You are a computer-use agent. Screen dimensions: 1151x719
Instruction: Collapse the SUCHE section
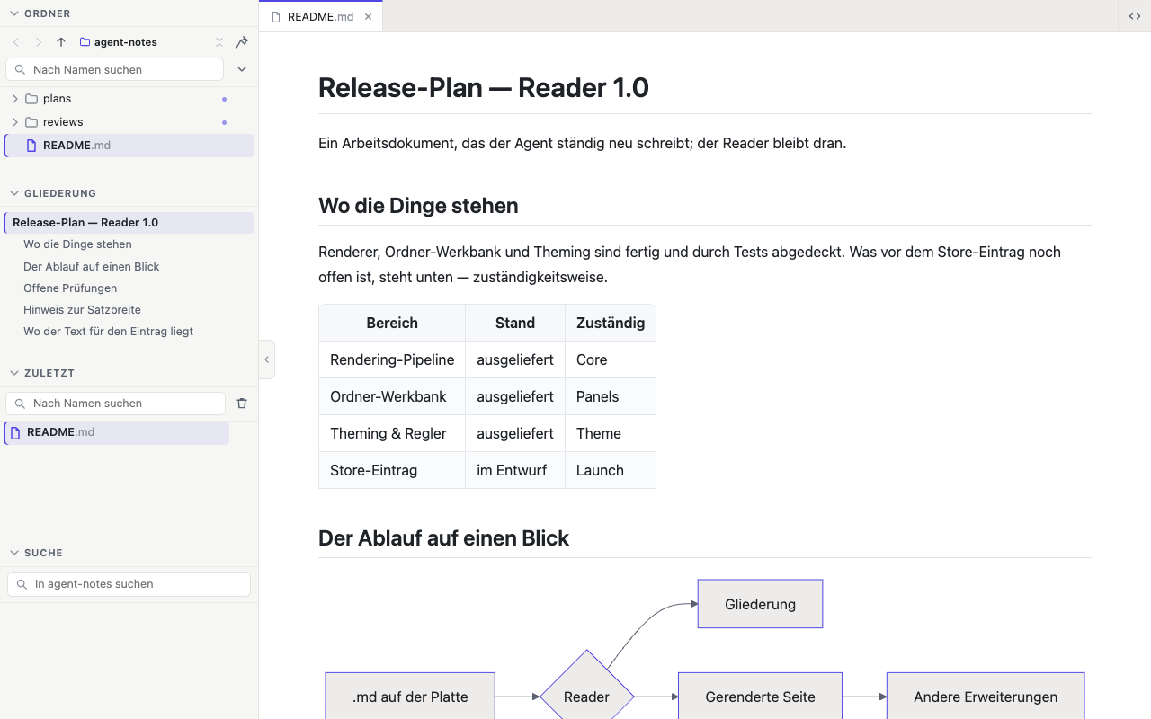pos(14,553)
